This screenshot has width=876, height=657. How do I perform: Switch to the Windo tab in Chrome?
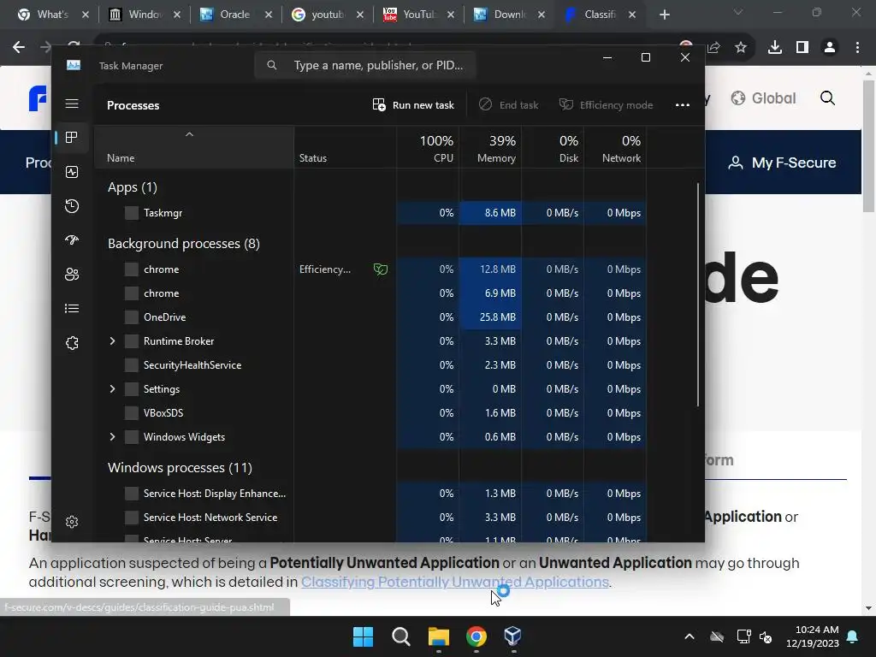(144, 15)
